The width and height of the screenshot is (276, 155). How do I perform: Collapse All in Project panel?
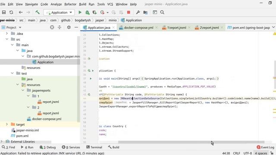[x=60, y=27]
